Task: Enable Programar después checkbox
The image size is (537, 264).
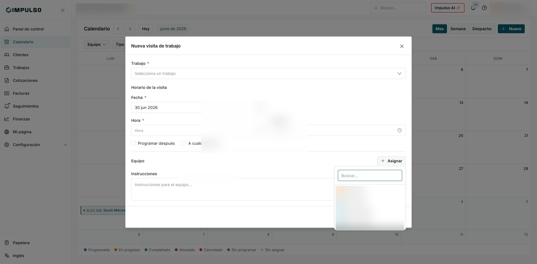Action: click(133, 143)
